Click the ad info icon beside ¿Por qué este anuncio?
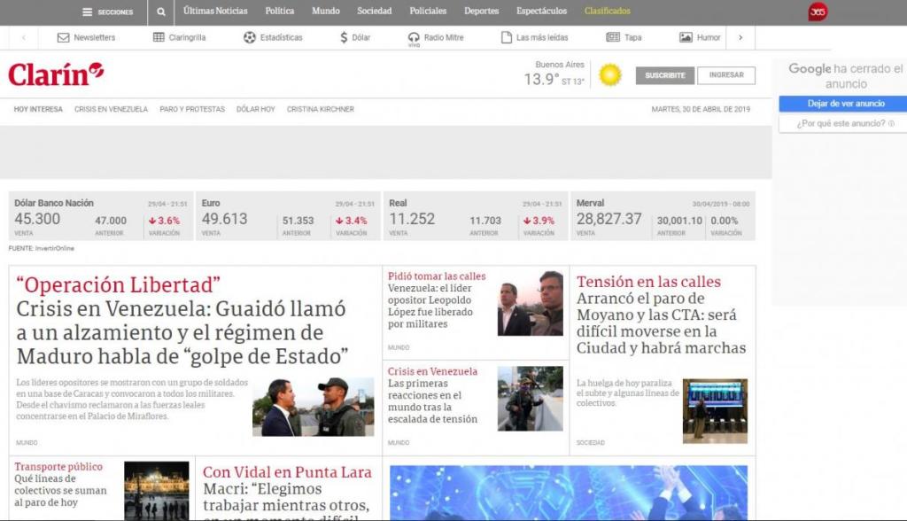The width and height of the screenshot is (907, 521). point(891,123)
